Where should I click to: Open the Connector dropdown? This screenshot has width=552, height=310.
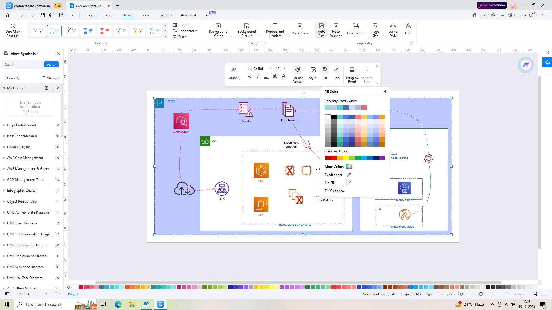click(185, 31)
